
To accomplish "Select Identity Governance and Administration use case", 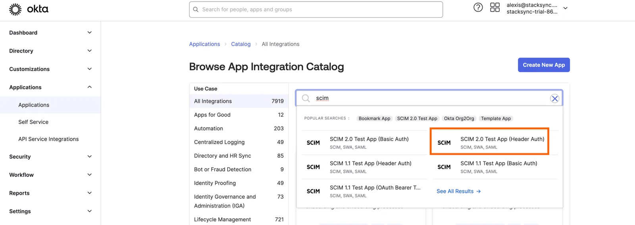I will point(239,201).
